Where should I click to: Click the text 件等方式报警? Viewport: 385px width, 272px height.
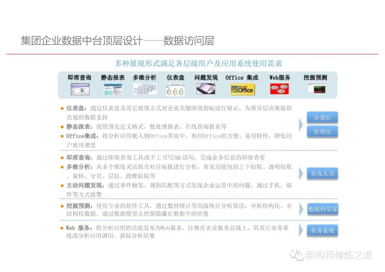pos(84,194)
